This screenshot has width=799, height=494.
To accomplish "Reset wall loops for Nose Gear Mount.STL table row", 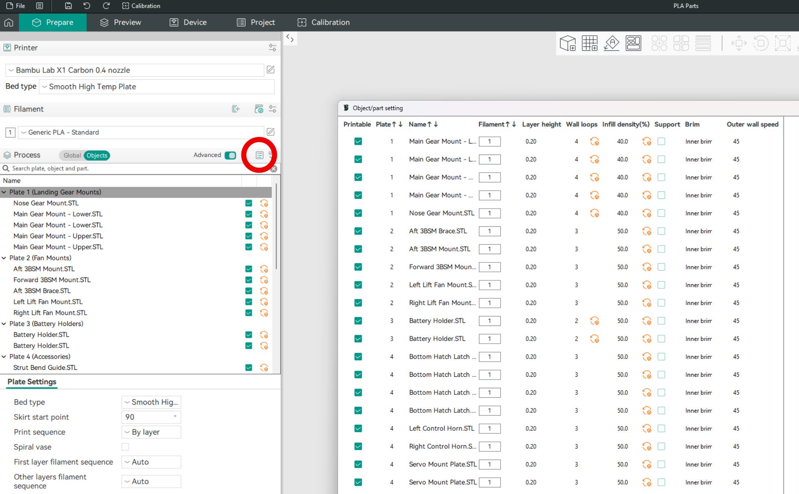I will (595, 213).
